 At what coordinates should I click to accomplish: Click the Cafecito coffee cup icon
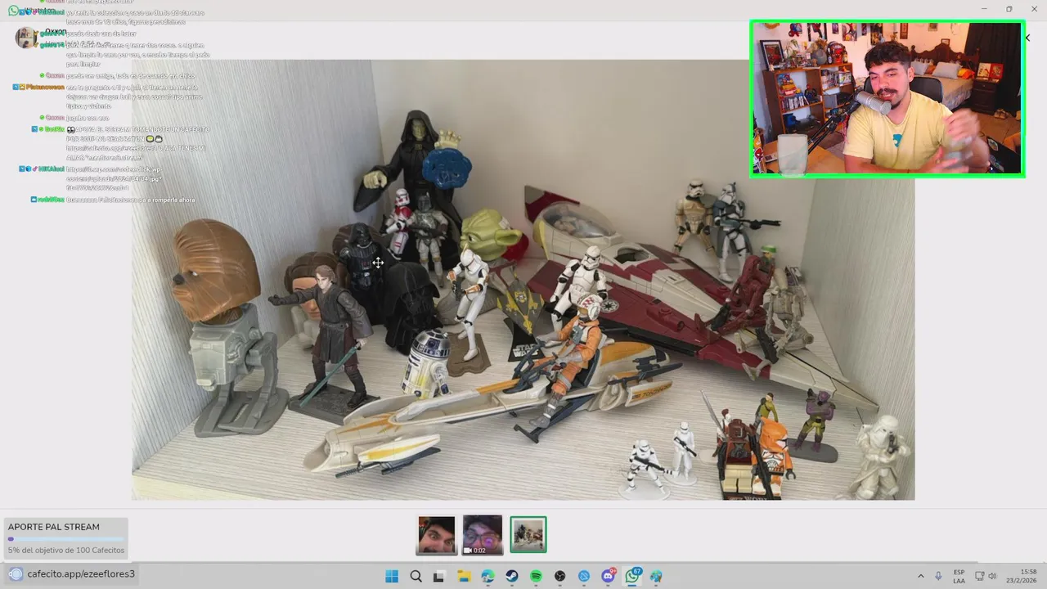click(x=16, y=574)
